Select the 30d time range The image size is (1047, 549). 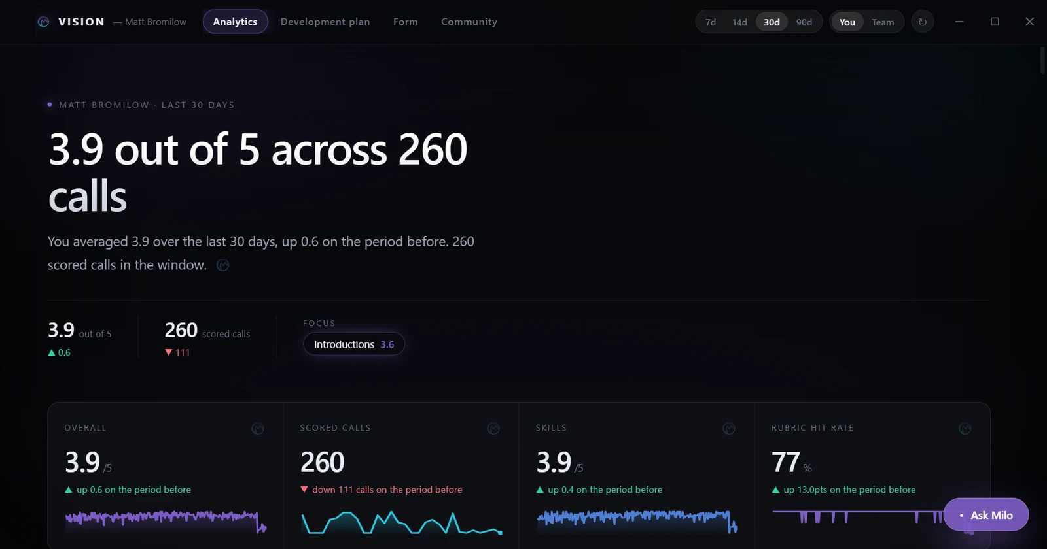772,22
